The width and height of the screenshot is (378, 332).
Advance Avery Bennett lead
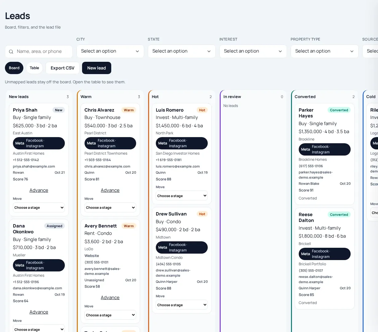coord(110,298)
